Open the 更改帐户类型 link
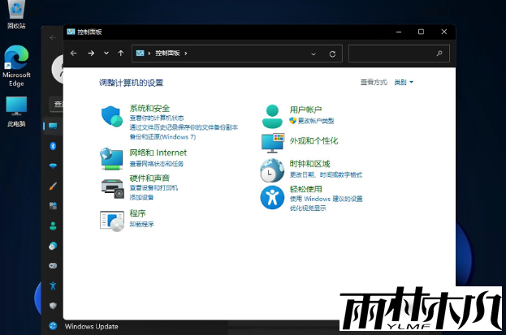506x335 pixels. tap(315, 120)
